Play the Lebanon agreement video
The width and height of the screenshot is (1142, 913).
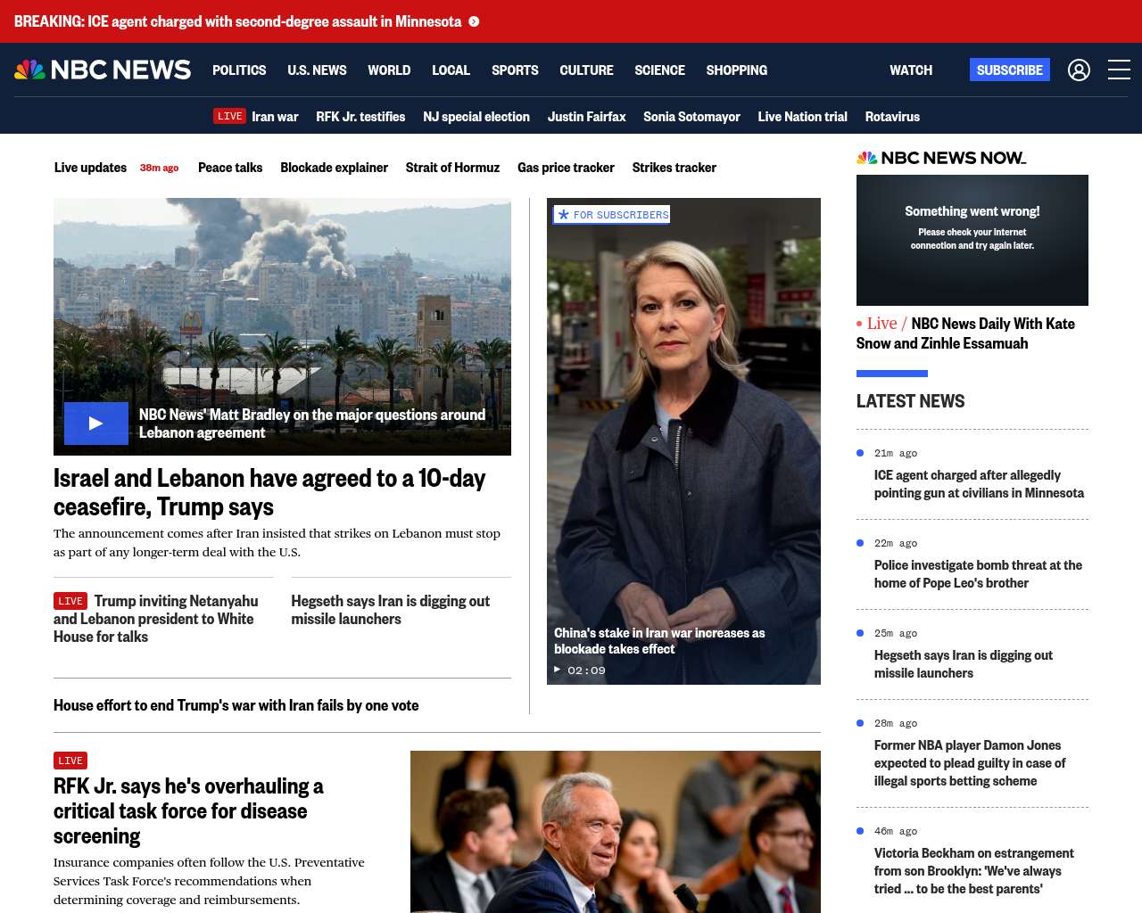(96, 424)
